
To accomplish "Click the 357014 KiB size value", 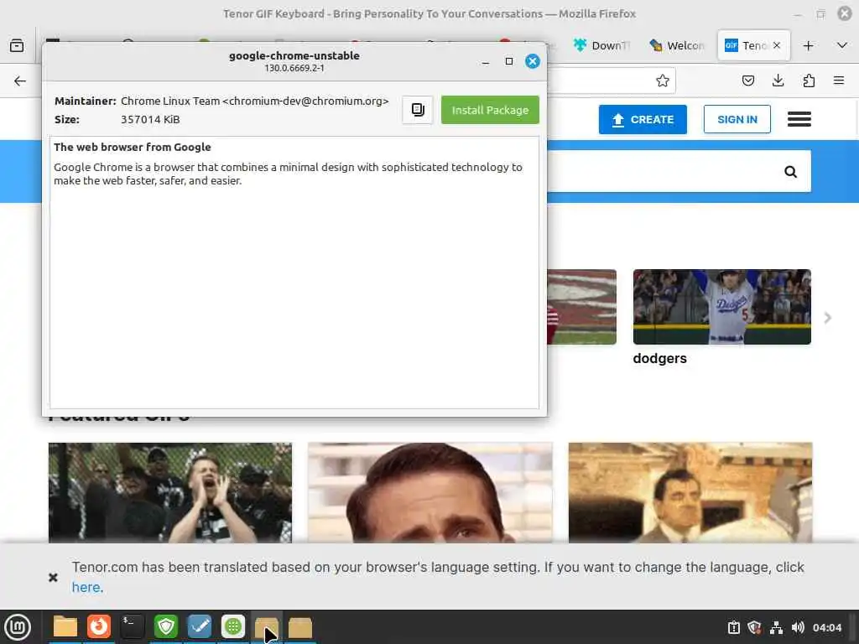I will 150,119.
